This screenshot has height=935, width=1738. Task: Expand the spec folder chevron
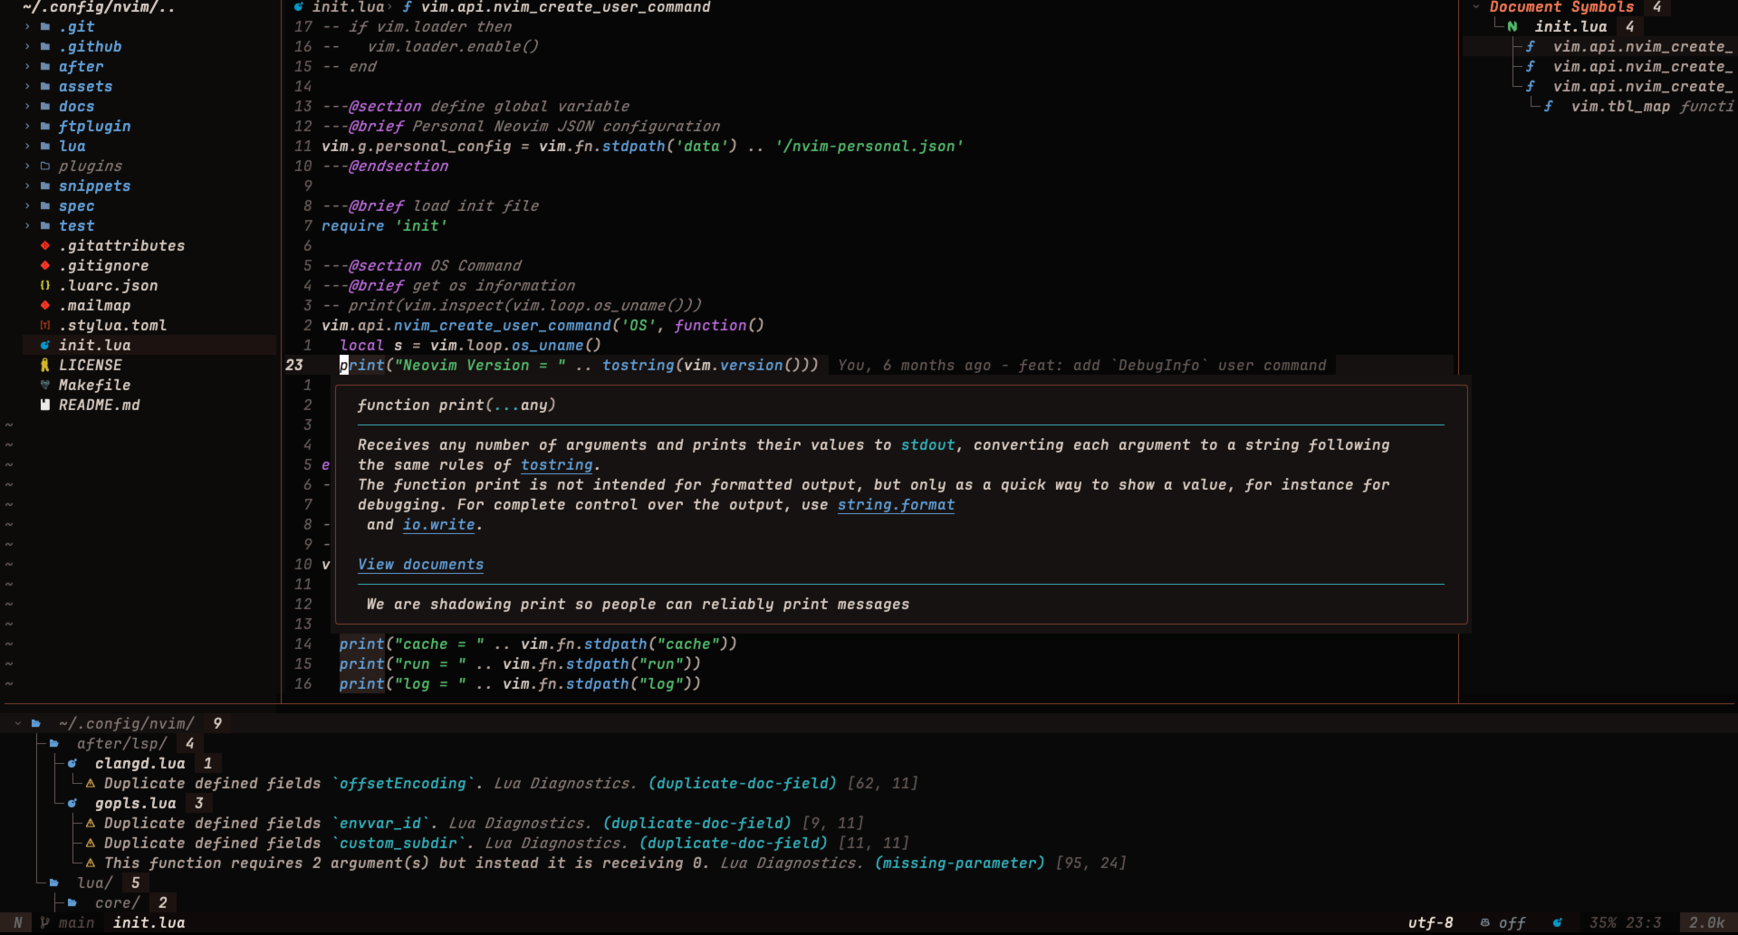pyautogui.click(x=27, y=206)
